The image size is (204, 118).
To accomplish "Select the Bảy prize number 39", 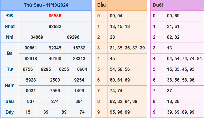I will pyautogui.click(x=46, y=112).
